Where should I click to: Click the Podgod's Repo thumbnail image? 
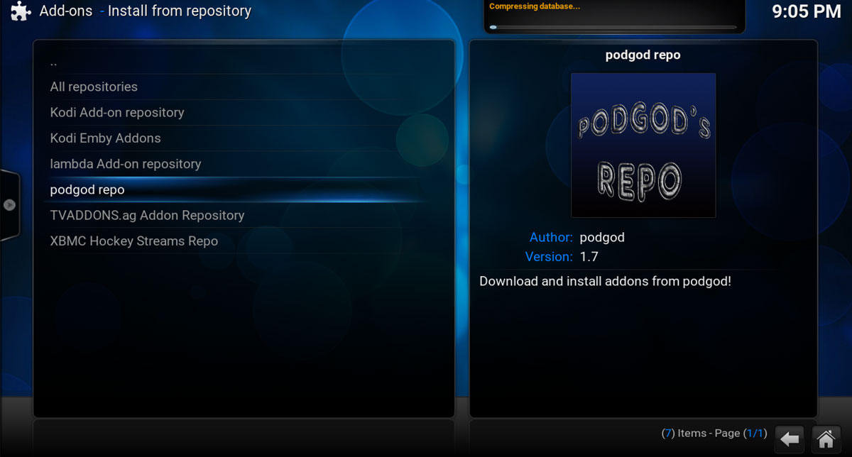[643, 145]
